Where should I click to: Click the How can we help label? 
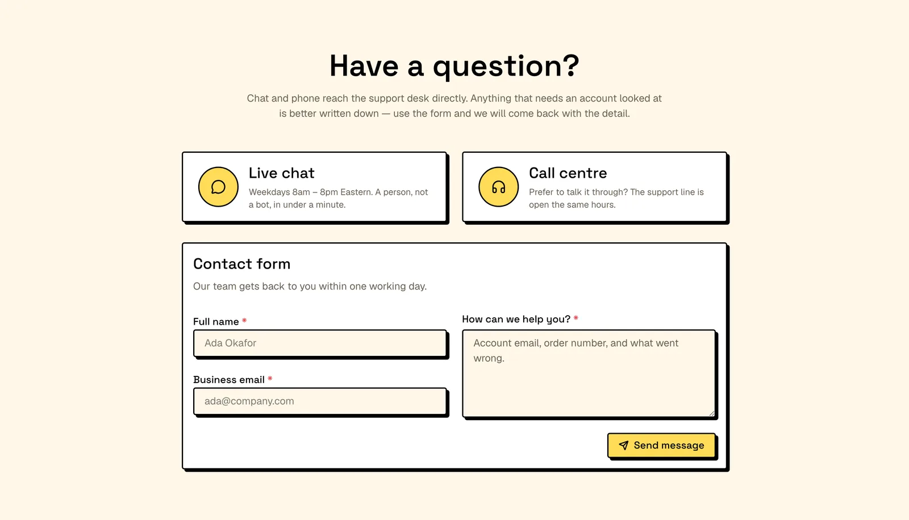516,319
